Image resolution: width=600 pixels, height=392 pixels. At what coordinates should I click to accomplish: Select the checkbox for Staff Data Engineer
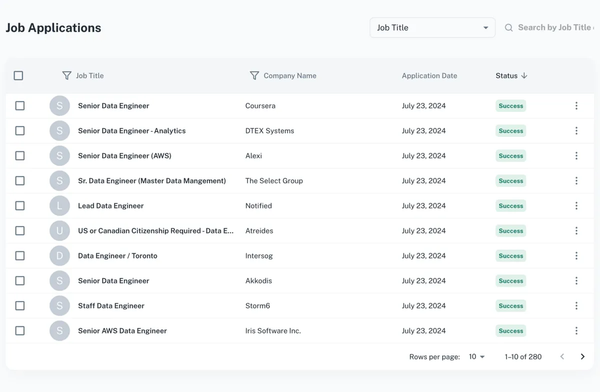click(20, 306)
